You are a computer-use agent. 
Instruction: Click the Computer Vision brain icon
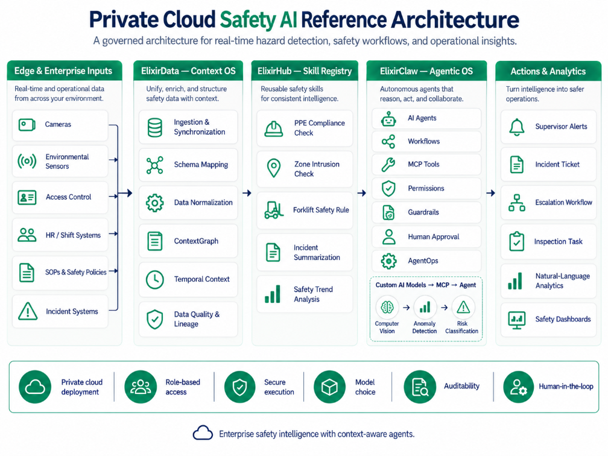click(387, 308)
